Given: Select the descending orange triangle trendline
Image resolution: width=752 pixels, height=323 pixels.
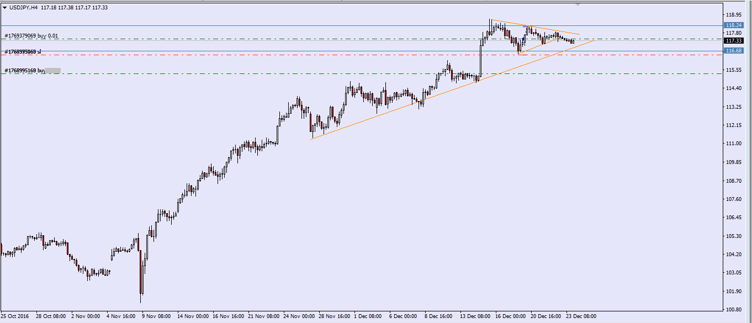Looking at the screenshot, I should click(536, 27).
